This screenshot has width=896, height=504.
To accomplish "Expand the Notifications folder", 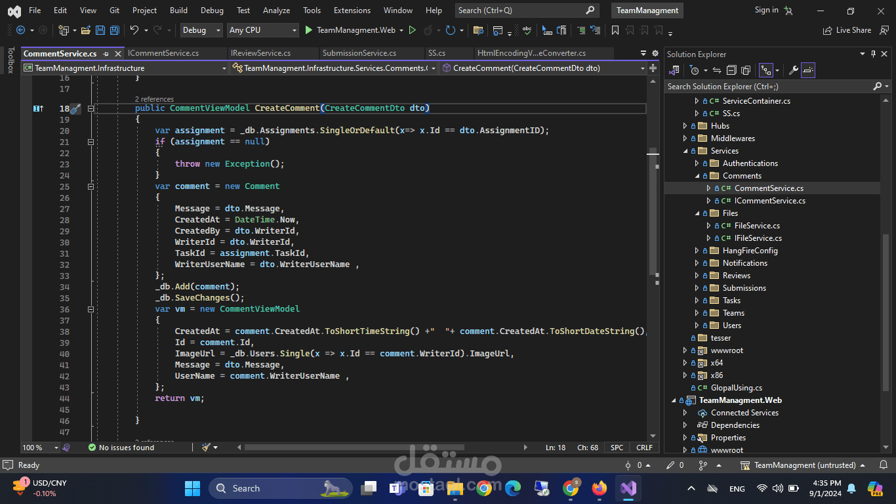I will (x=697, y=263).
